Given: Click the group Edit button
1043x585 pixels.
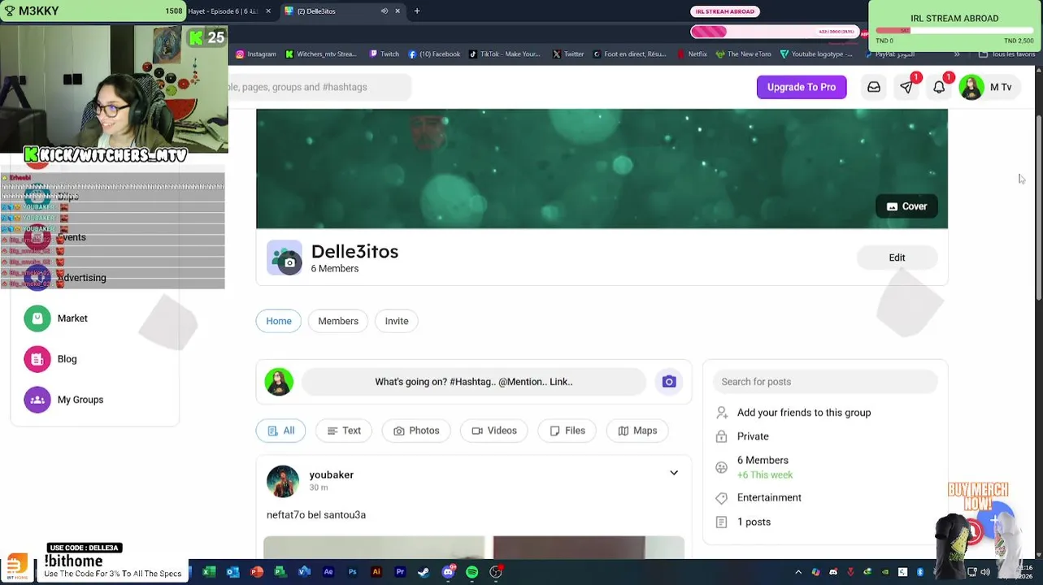Looking at the screenshot, I should [x=897, y=258].
